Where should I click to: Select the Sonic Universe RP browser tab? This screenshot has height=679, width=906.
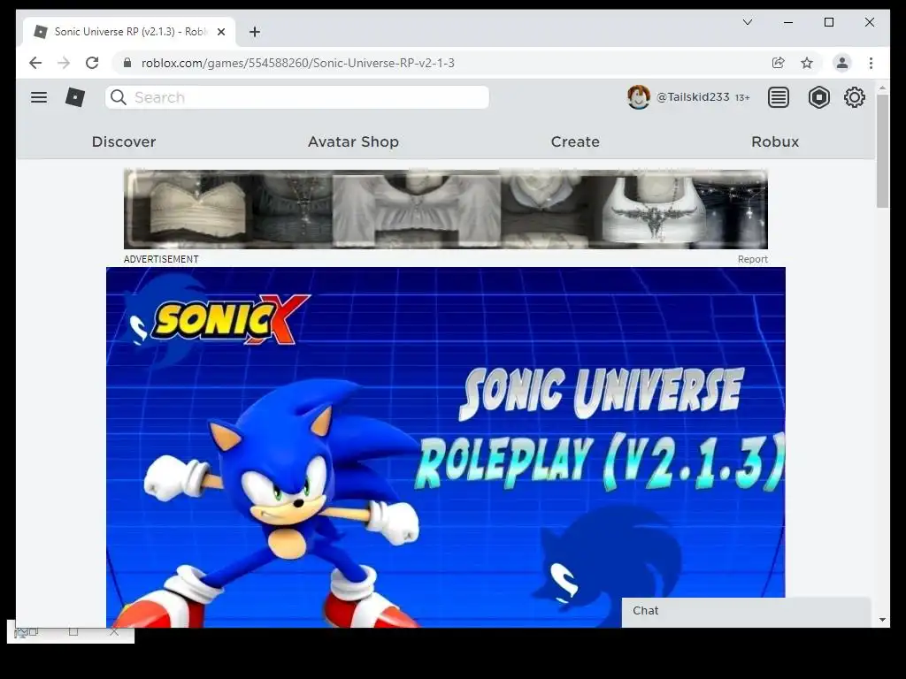coord(129,32)
